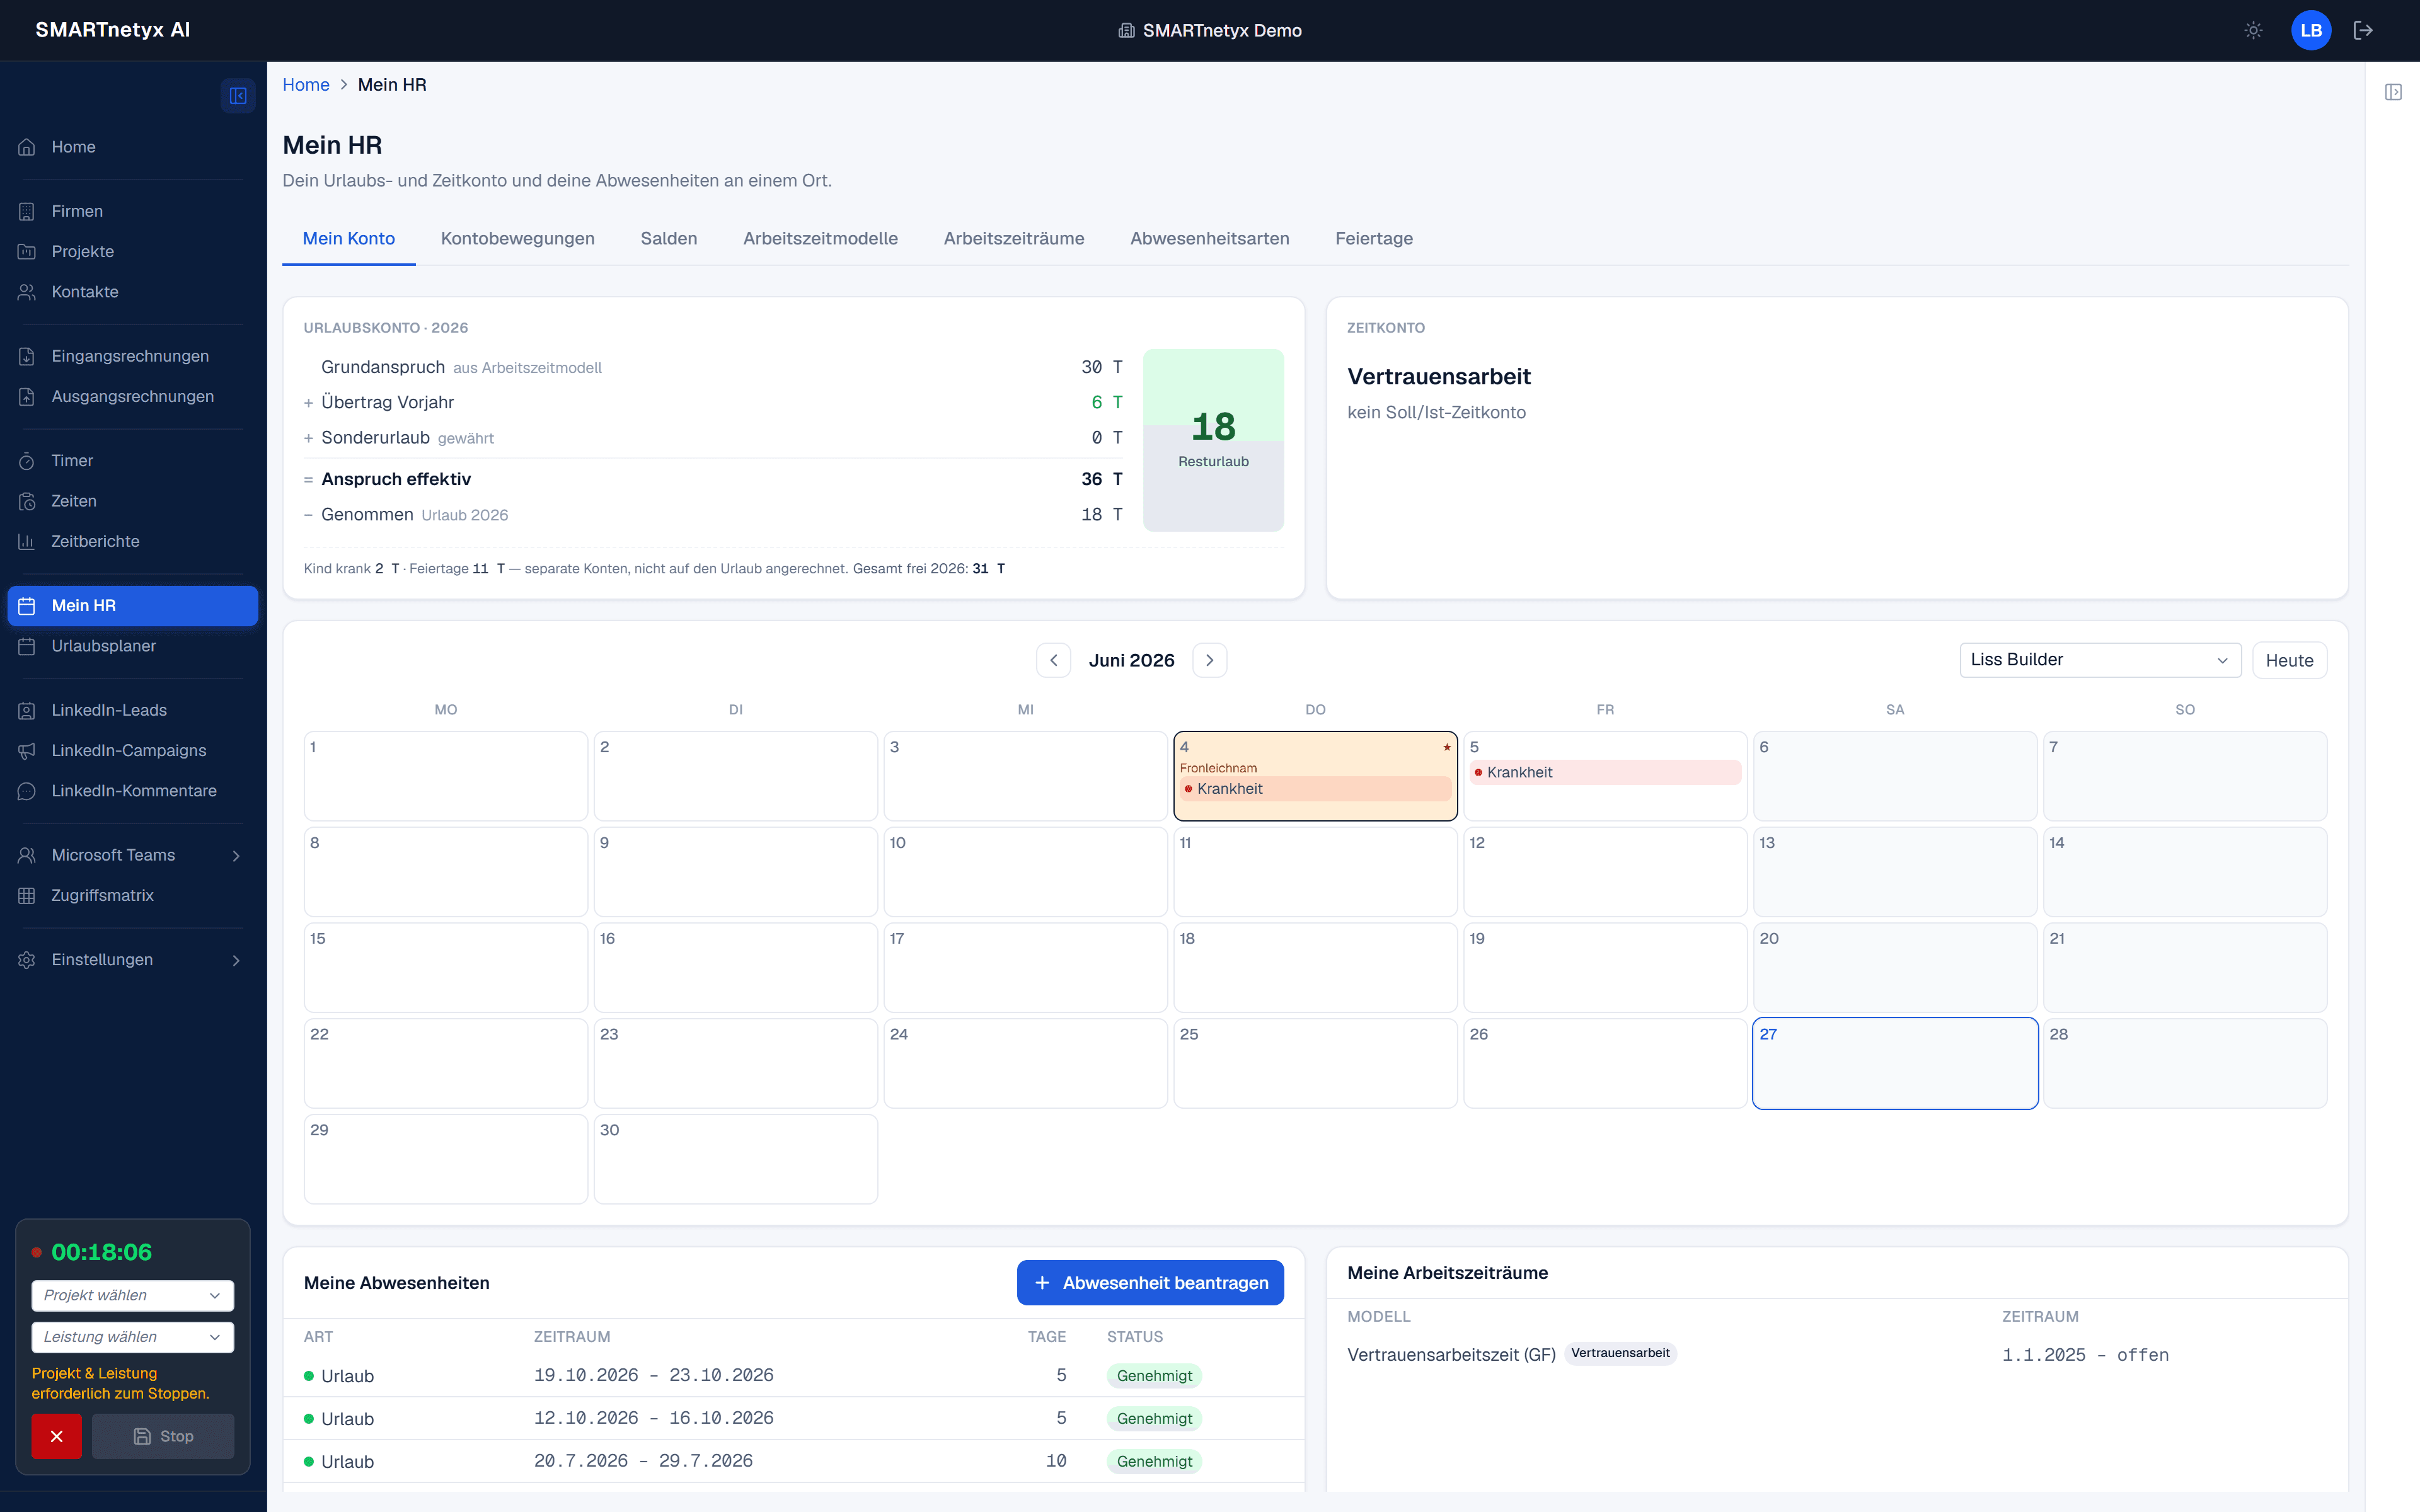Open LinkedIn-Leads in the sidebar
The image size is (2420, 1512).
coord(132,710)
